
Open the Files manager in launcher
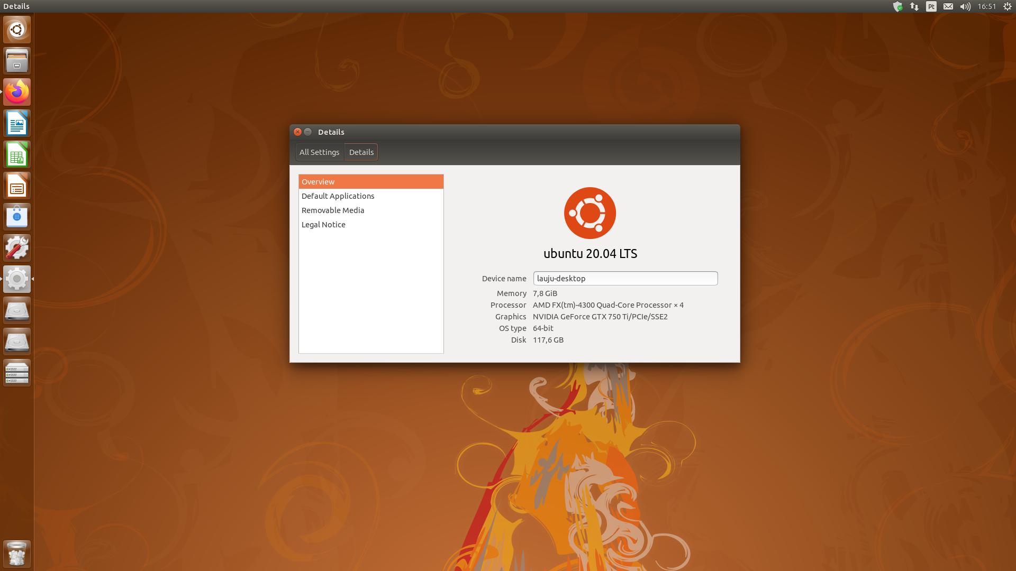[x=17, y=61]
